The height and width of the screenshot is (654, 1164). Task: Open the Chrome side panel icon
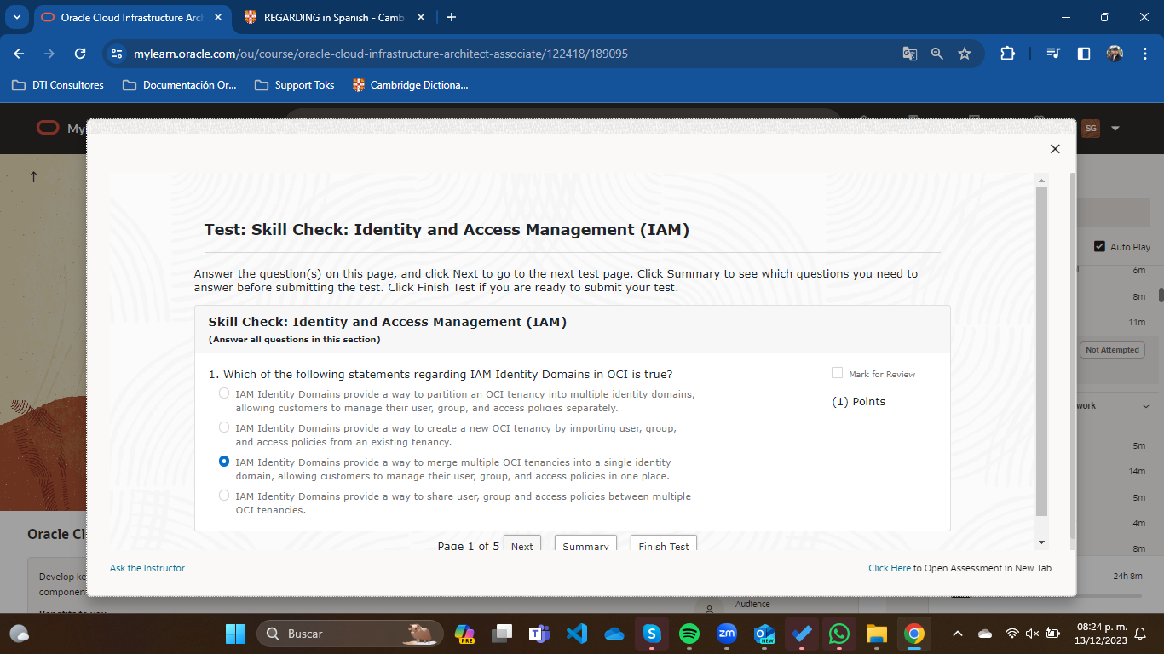coord(1084,54)
